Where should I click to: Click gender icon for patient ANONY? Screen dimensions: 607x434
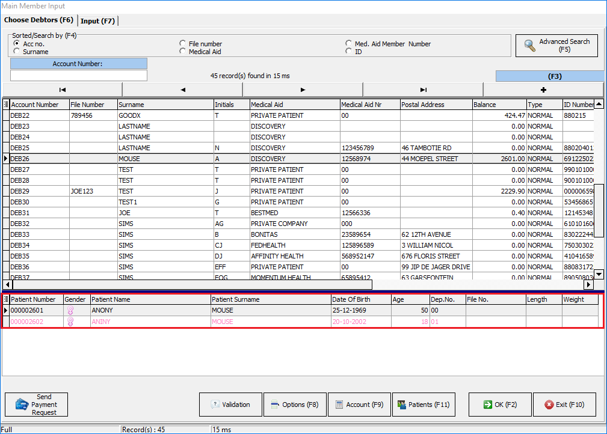pos(70,310)
